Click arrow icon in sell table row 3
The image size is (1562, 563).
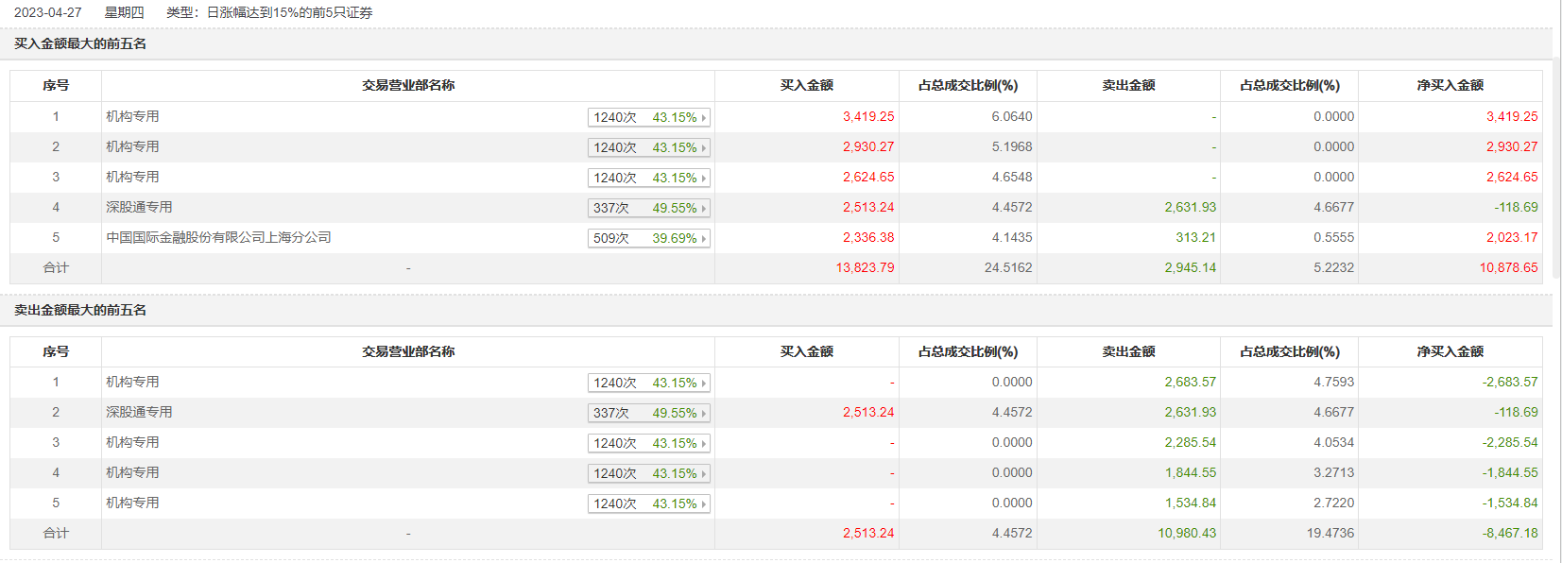[x=703, y=444]
